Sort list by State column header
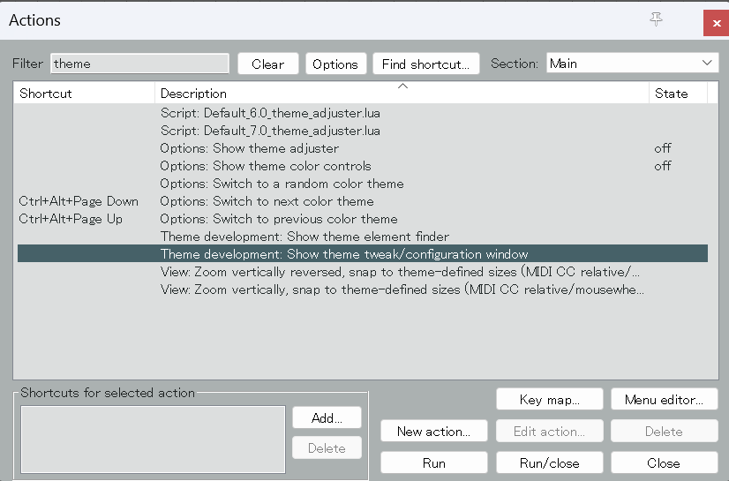This screenshot has width=729, height=481. pyautogui.click(x=678, y=94)
